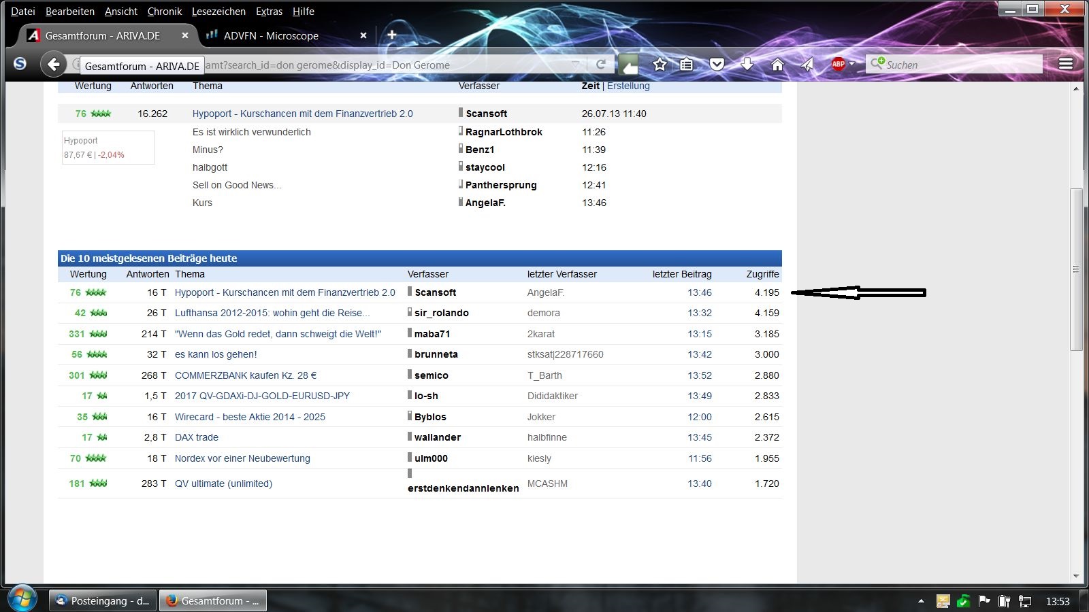The height and width of the screenshot is (612, 1089).
Task: Open the Action Center flag icon
Action: pyautogui.click(x=984, y=601)
